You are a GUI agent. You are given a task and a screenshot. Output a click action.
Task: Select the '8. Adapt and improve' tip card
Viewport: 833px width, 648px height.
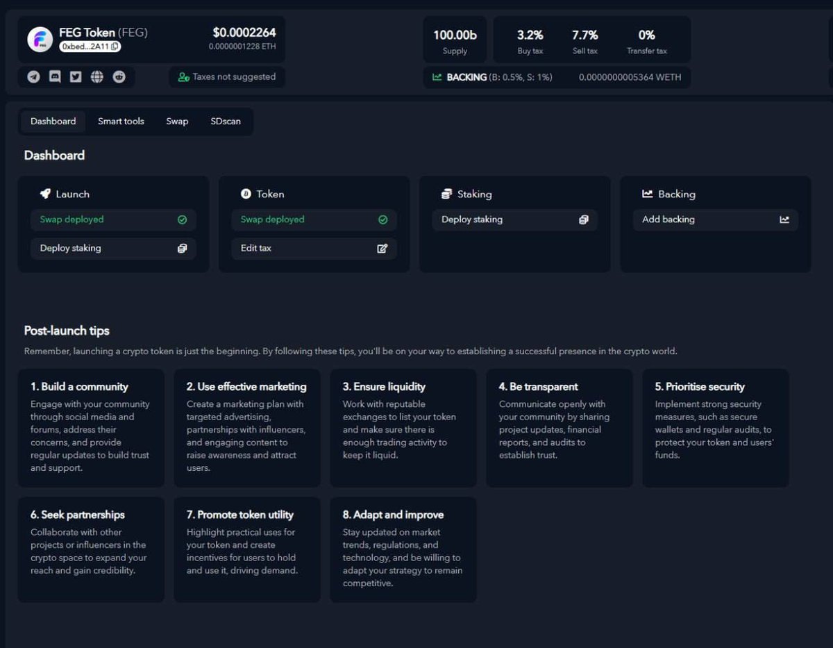click(403, 549)
